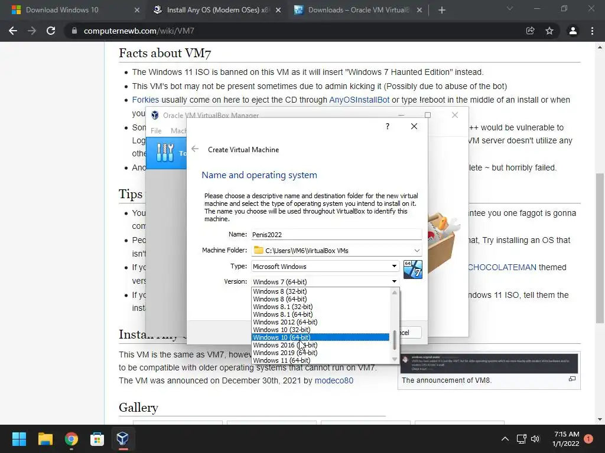Click the browser page scrollbar thumb
This screenshot has width=605, height=453.
(x=600, y=248)
